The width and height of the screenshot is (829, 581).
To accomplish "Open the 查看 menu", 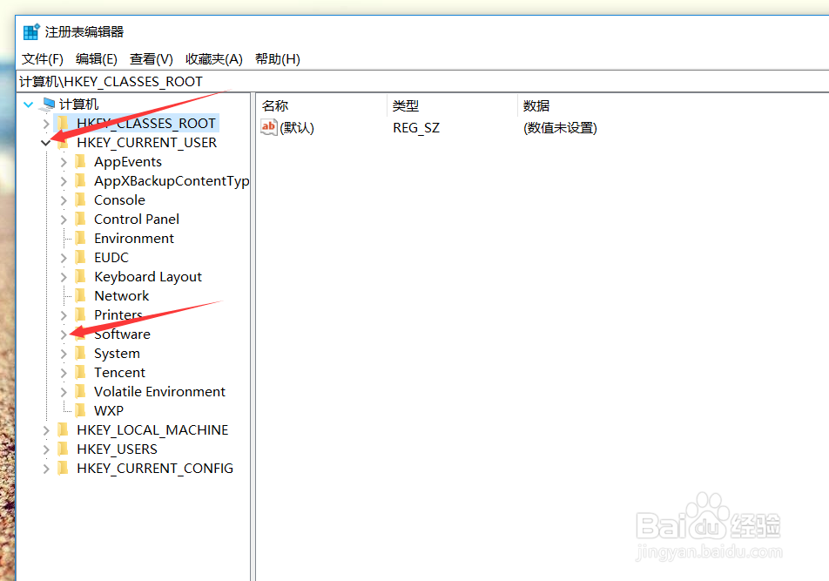I will pos(150,58).
